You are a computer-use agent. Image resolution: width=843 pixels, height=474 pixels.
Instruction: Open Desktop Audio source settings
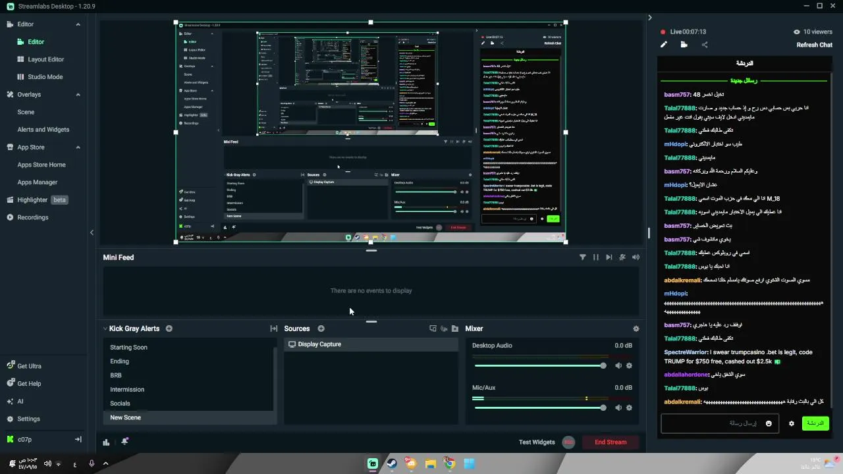629,365
